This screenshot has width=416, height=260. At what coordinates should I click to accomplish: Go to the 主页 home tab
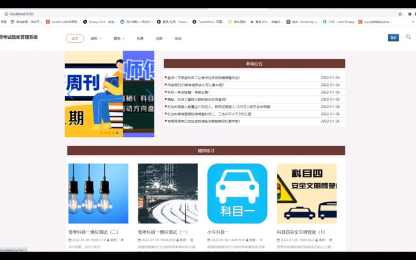75,39
